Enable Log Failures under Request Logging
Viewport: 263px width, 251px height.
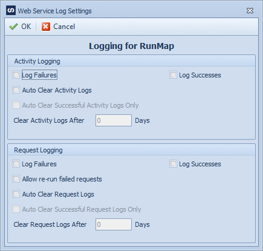(16, 164)
